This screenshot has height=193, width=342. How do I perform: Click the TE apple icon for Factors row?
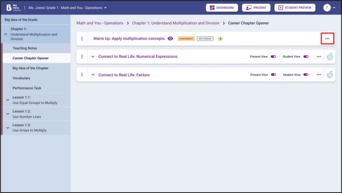pyautogui.click(x=330, y=75)
